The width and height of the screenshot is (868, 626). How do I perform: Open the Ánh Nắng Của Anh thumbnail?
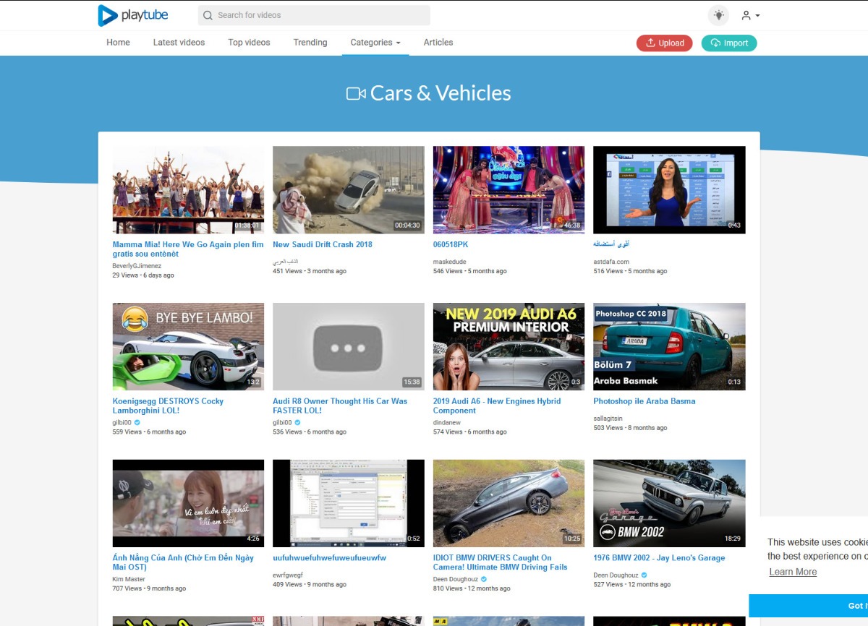189,503
